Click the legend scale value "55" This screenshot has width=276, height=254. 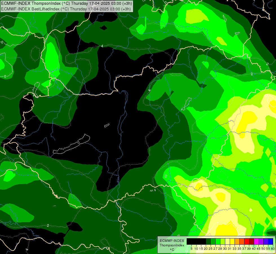tap(268, 249)
